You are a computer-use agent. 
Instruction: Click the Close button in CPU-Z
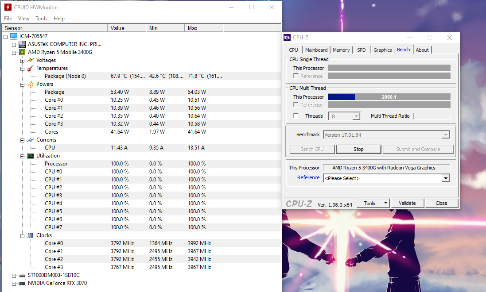[441, 203]
